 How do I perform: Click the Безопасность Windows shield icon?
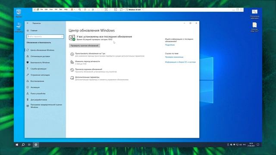point(28,62)
